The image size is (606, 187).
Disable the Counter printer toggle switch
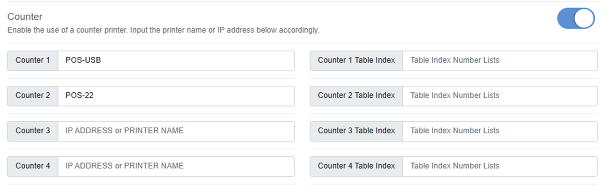pos(576,18)
